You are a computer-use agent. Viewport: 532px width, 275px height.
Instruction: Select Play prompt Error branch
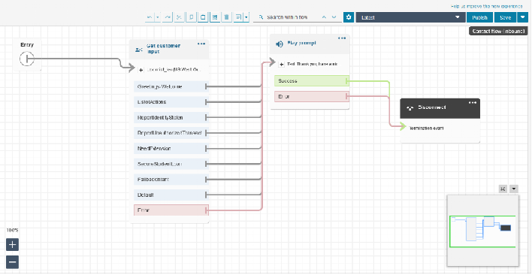[x=312, y=97]
